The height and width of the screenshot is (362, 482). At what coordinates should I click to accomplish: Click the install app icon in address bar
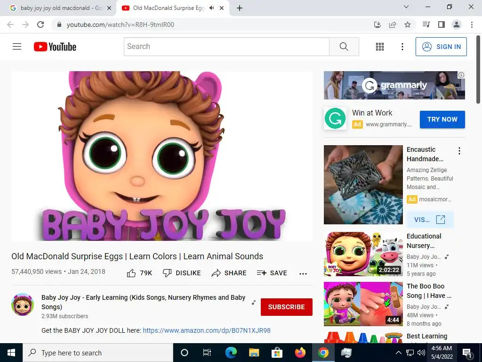click(x=378, y=25)
